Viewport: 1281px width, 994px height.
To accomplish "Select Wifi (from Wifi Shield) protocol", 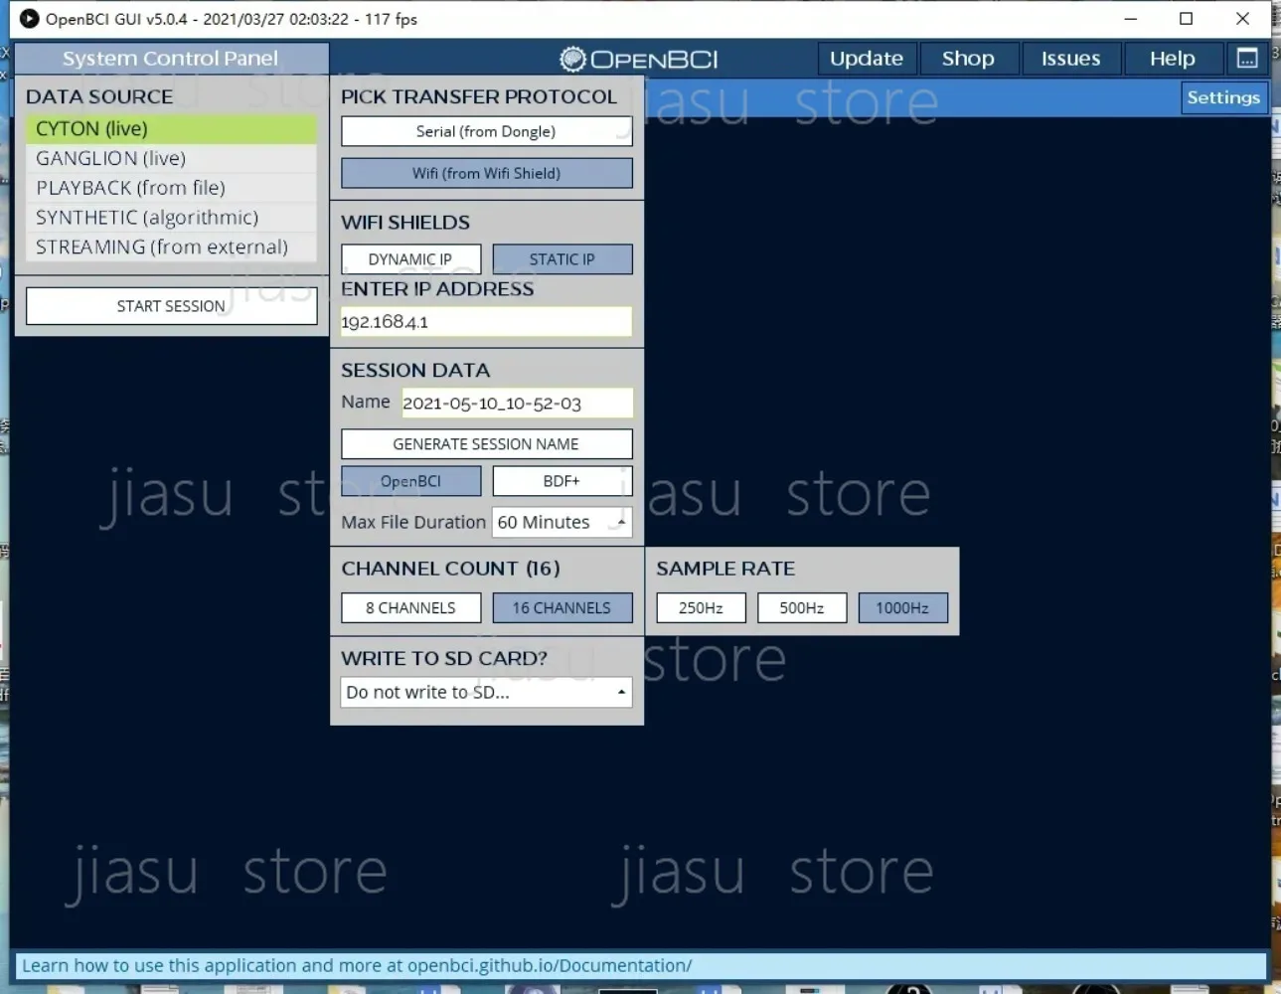I will point(487,173).
